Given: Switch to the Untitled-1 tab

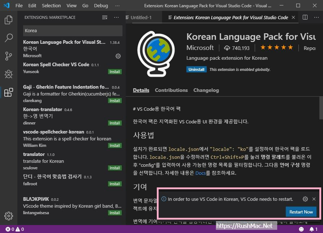Looking at the screenshot, I should (x=141, y=17).
